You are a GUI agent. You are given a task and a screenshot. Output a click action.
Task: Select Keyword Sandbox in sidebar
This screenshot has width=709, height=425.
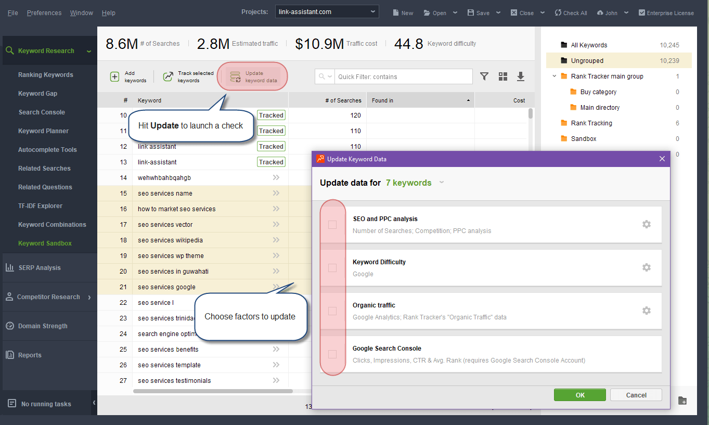[45, 243]
